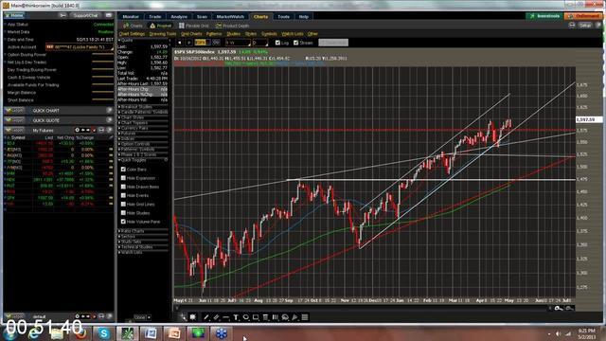Toggle Hide Grid Lines checkbox
Image resolution: width=606 pixels, height=341 pixels.
[123, 205]
